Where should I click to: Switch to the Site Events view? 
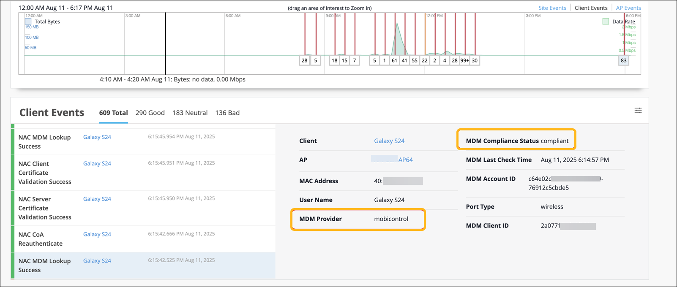(x=552, y=8)
